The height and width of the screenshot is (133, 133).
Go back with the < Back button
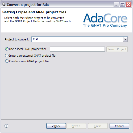click(x=56, y=126)
